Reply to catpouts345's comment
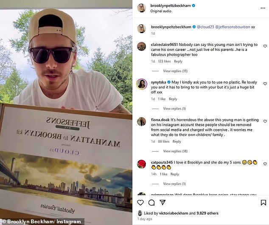269x225 pixels. (175, 174)
